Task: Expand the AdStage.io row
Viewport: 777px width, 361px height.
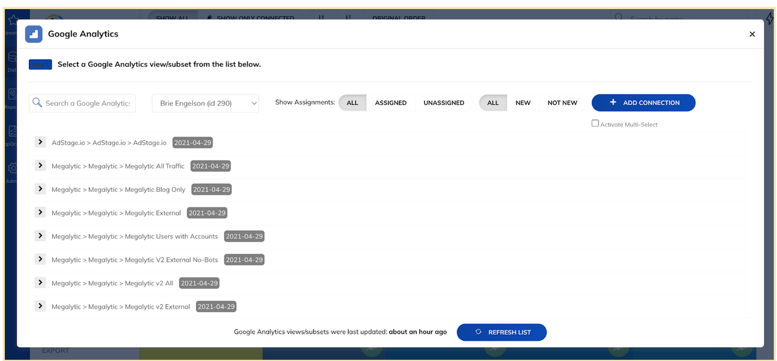Action: pos(40,142)
